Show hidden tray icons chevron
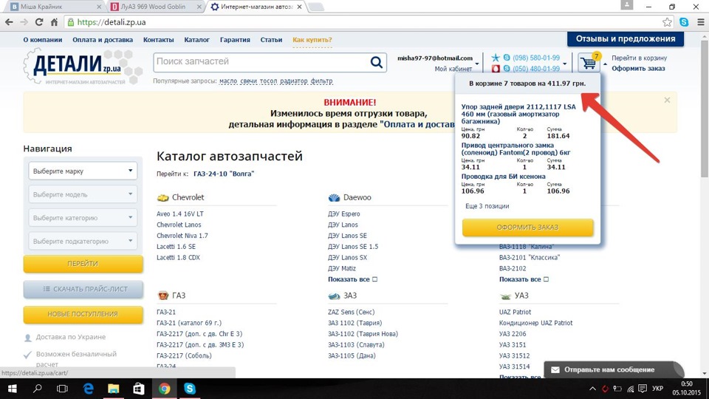Screen dimensions: 709x399 click(592, 389)
